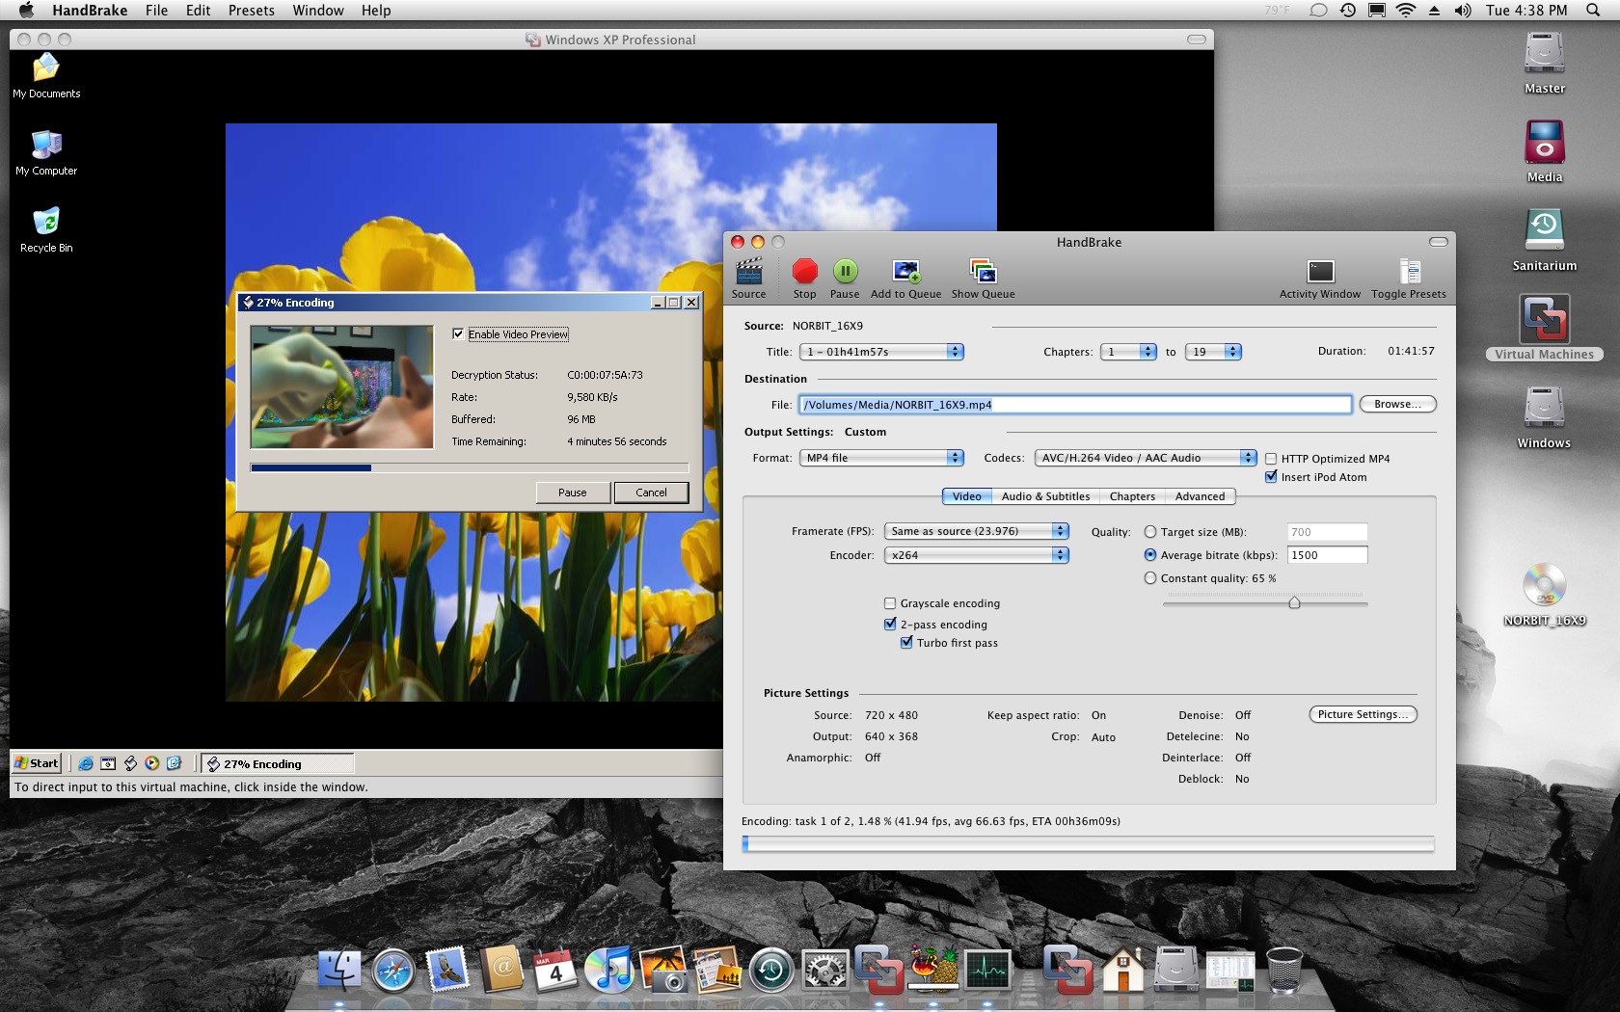This screenshot has width=1620, height=1012.
Task: Enable the Grayscale encoding checkbox
Action: coord(890,603)
